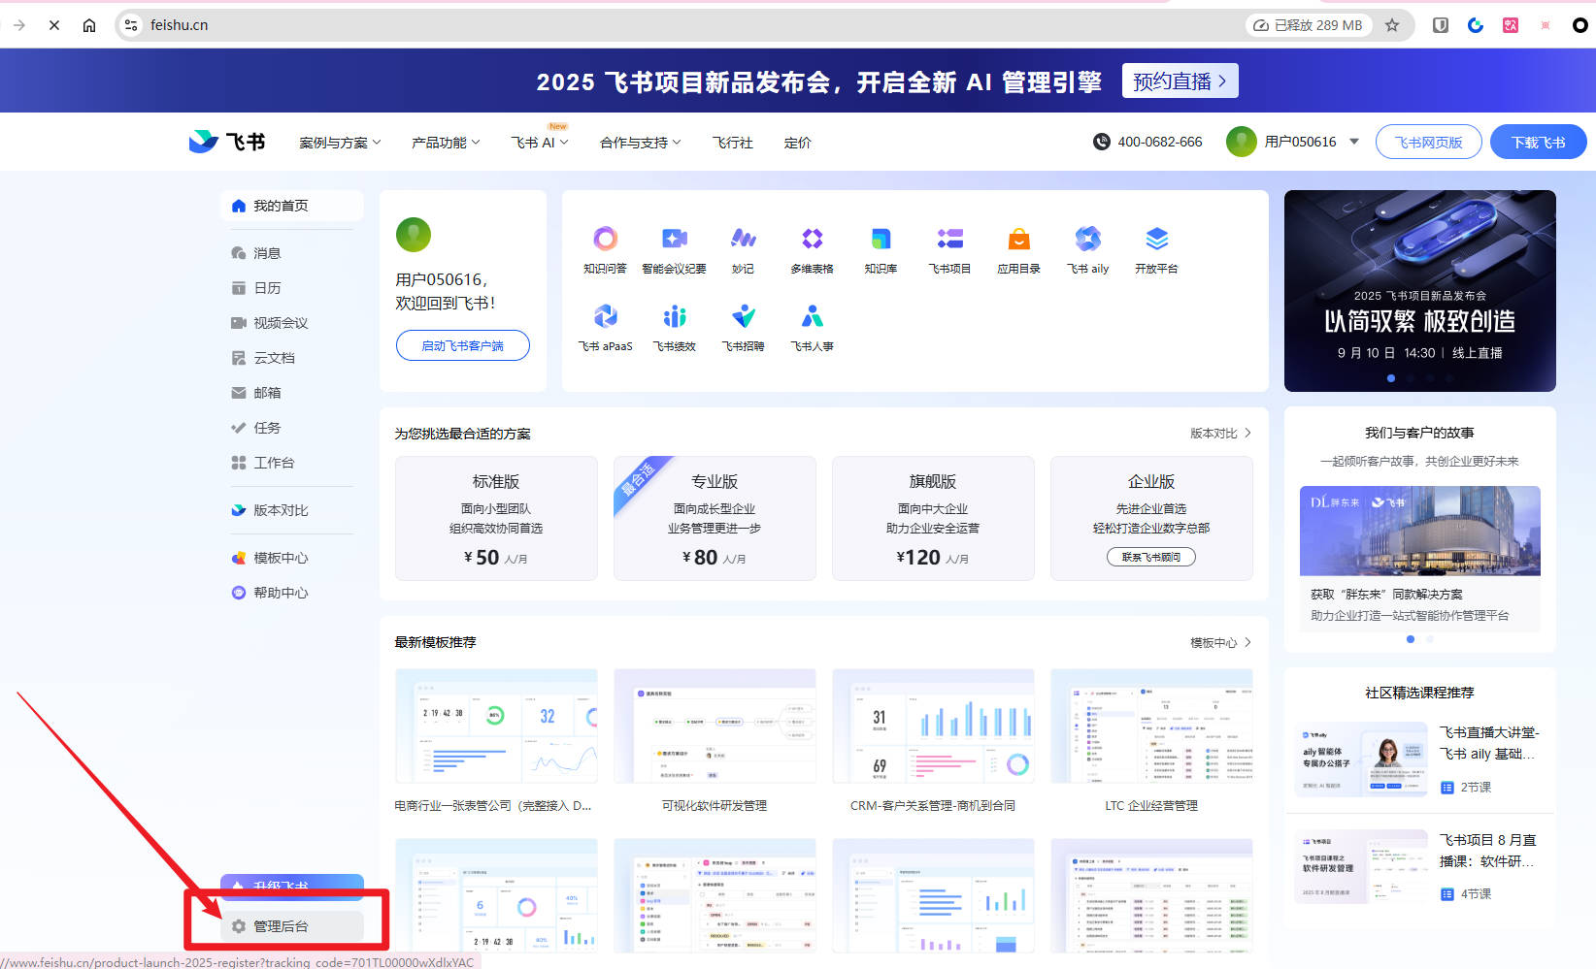Open the 知识库 app icon
This screenshot has height=969, width=1596.
[881, 239]
